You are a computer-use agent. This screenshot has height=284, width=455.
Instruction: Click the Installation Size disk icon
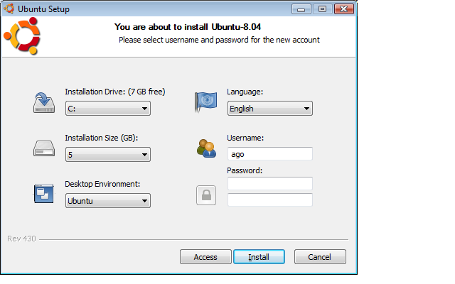[x=43, y=148]
